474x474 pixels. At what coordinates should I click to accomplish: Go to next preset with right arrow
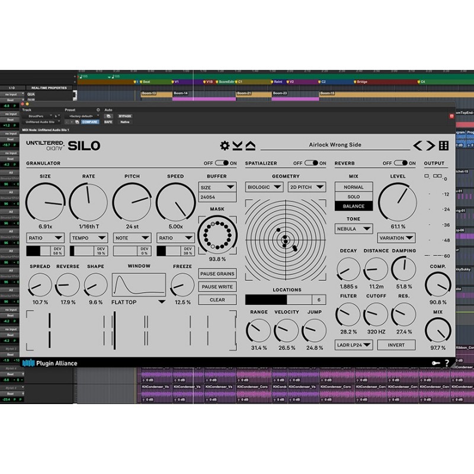[431, 146]
